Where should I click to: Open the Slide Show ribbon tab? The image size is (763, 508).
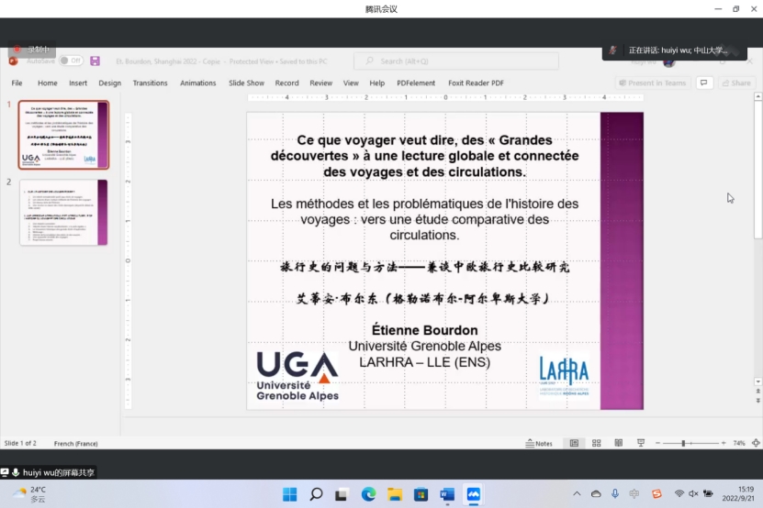246,83
